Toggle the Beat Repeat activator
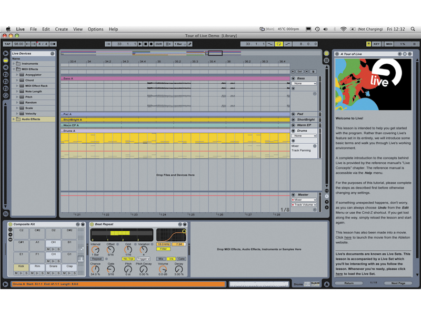This screenshot has height=316, width=421. click(92, 224)
